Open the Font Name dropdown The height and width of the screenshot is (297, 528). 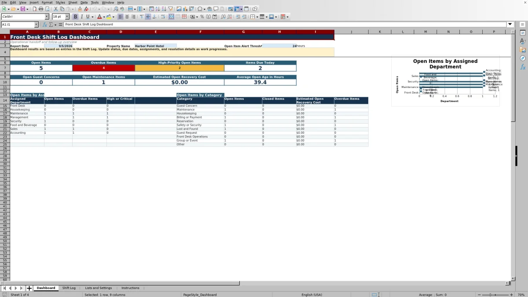point(47,17)
